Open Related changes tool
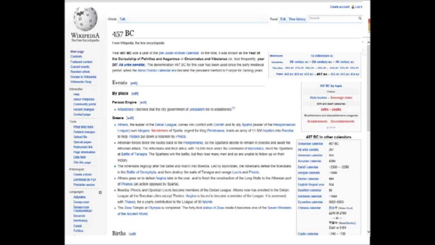435x245 pixels. (x=84, y=132)
